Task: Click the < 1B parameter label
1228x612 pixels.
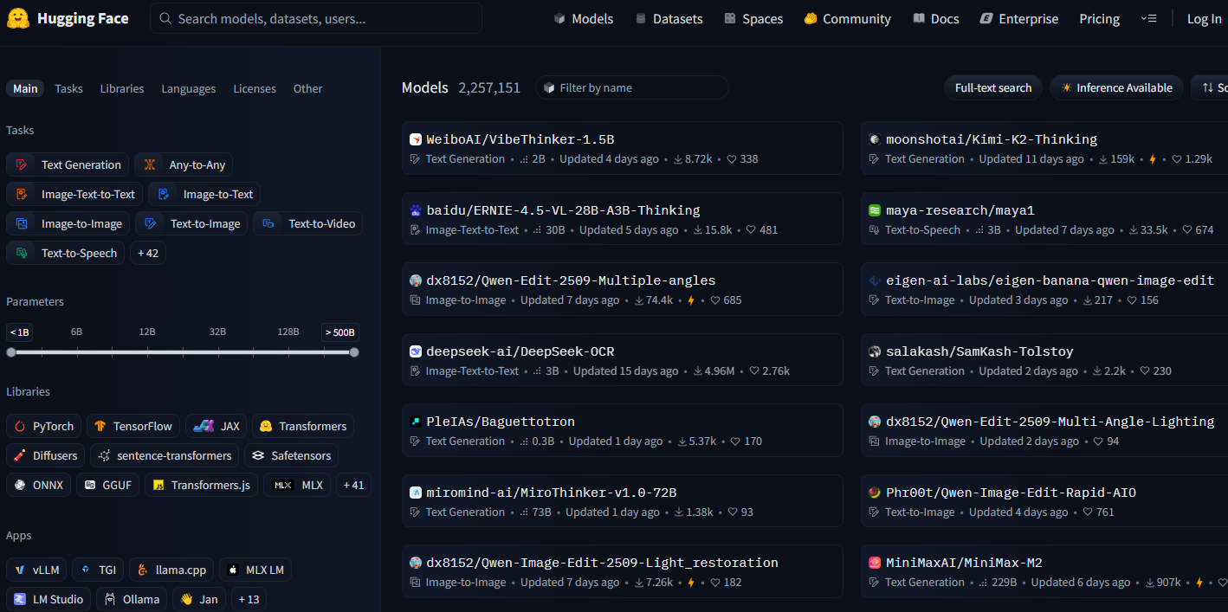Action: 19,332
